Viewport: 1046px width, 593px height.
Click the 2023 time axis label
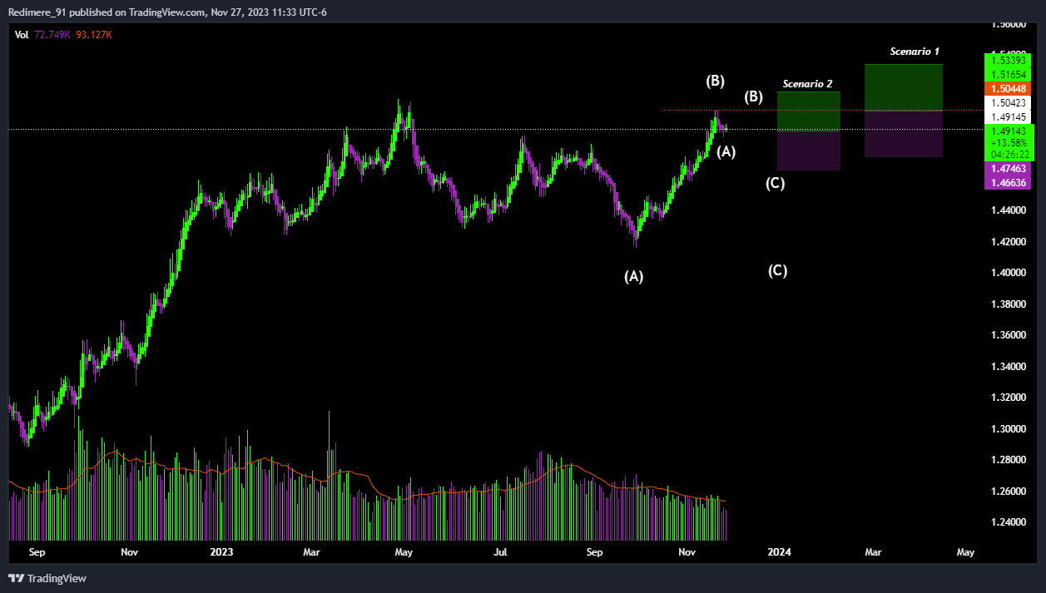pyautogui.click(x=221, y=552)
